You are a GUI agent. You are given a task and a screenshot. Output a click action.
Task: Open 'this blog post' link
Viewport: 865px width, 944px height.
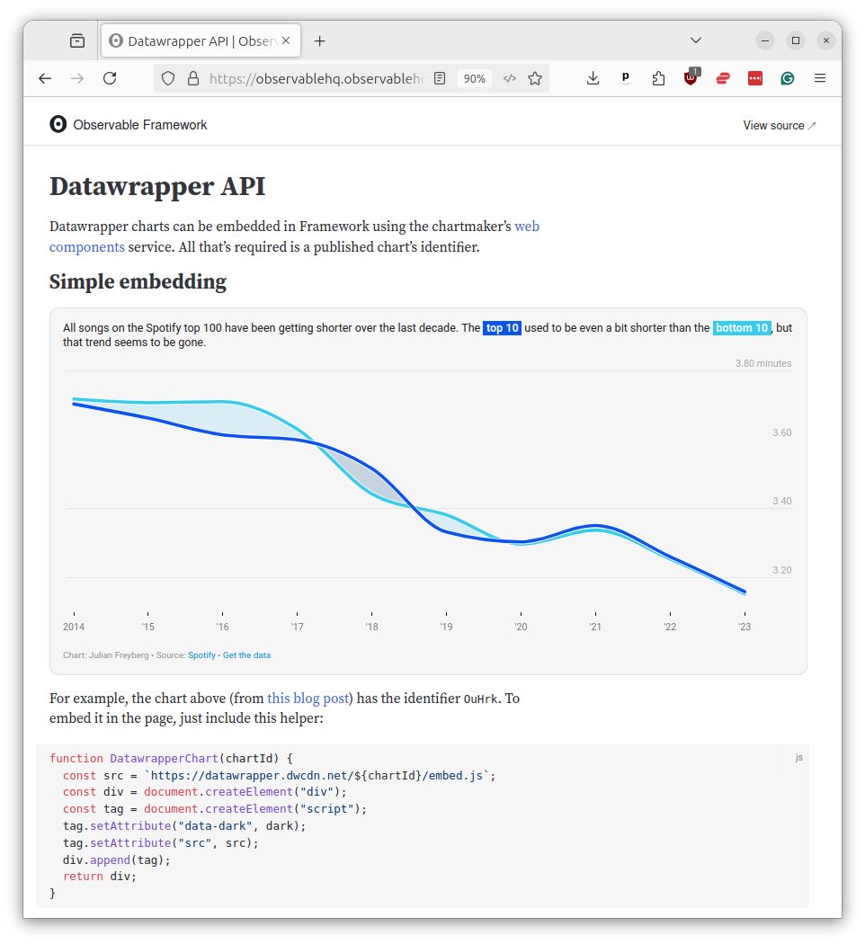tap(308, 699)
